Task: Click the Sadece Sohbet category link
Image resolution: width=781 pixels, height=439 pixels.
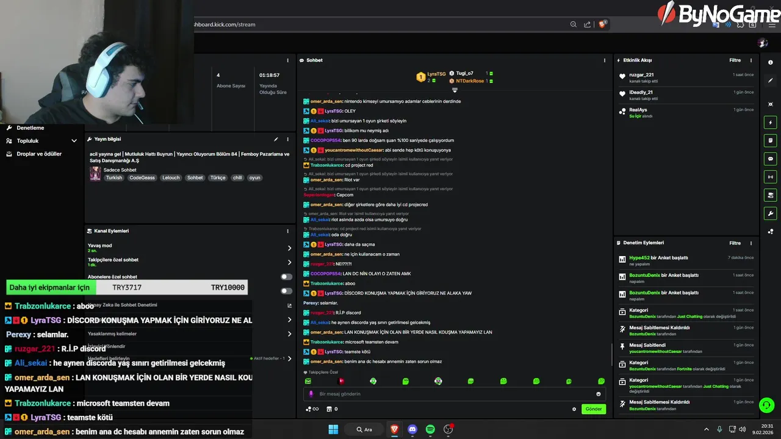Action: [x=120, y=170]
